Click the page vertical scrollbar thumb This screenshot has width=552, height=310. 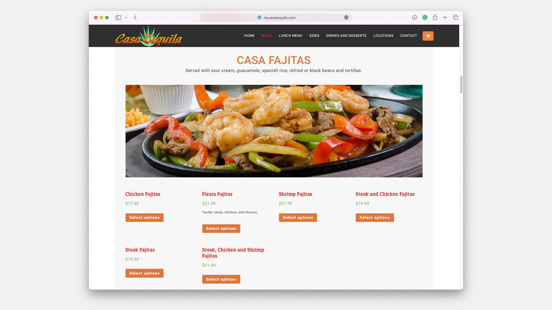pyautogui.click(x=461, y=85)
